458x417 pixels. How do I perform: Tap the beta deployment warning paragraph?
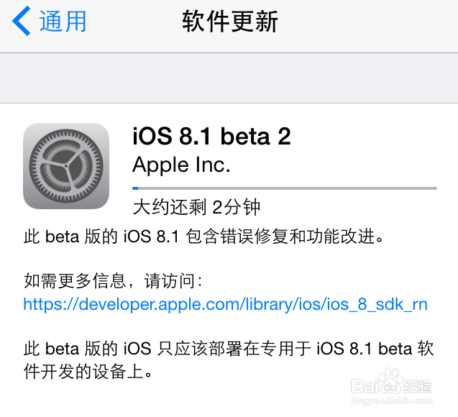coord(229,359)
